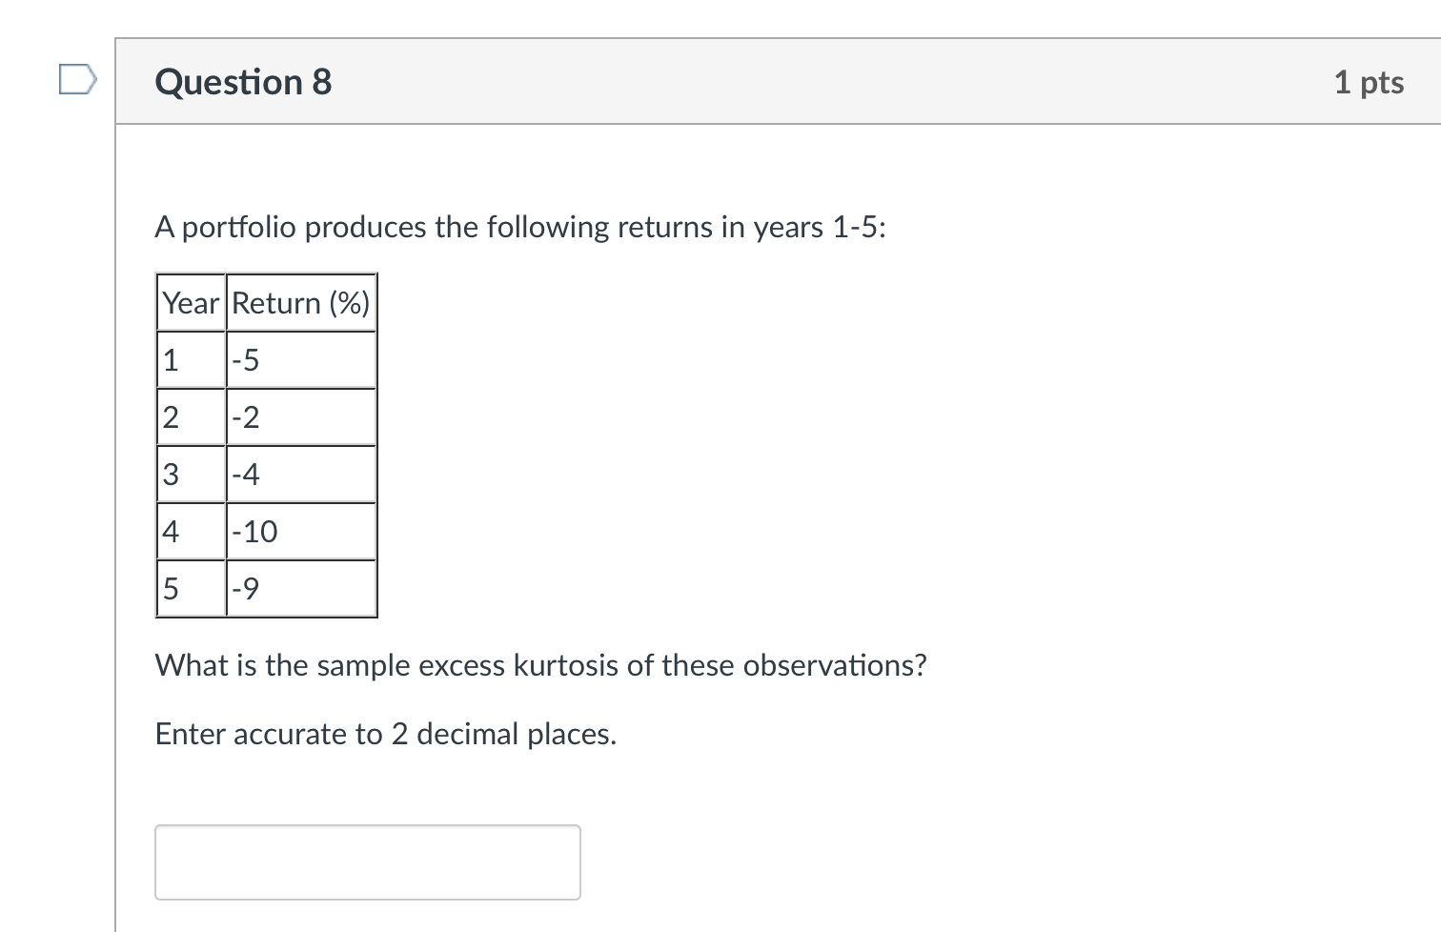Click inside the empty answer box
The width and height of the screenshot is (1441, 932).
[368, 861]
